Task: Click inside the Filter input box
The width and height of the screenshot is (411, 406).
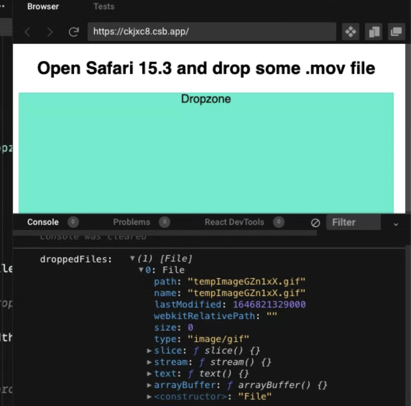Action: [353, 222]
